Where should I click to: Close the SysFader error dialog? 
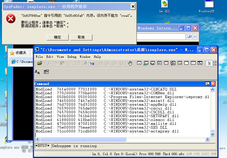point(133,6)
